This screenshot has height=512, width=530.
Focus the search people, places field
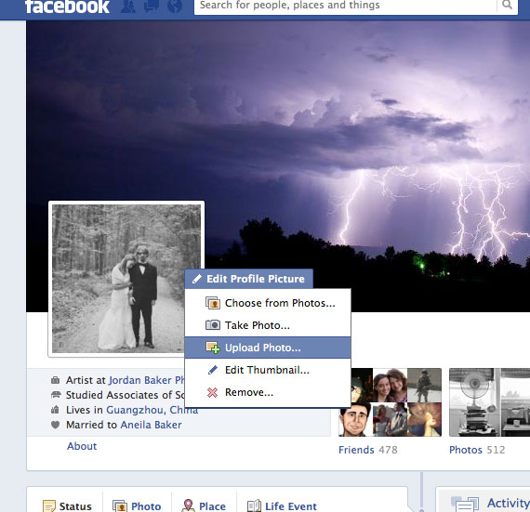point(346,6)
